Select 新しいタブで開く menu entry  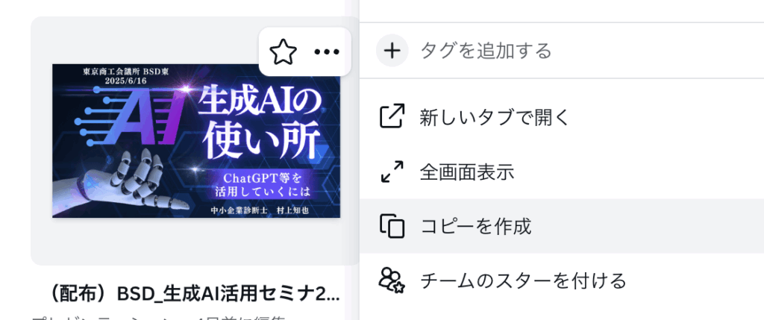(562, 117)
